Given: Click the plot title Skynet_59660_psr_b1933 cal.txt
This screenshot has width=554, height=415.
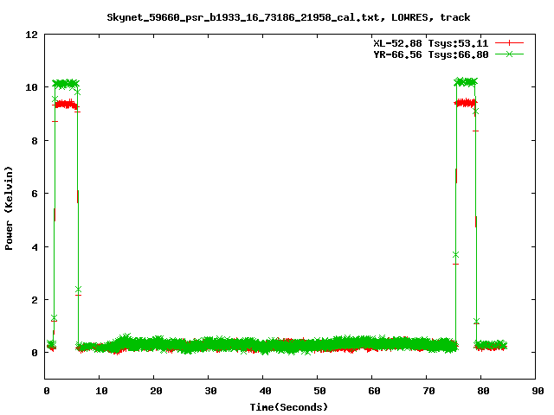Looking at the screenshot, I should pos(288,17).
